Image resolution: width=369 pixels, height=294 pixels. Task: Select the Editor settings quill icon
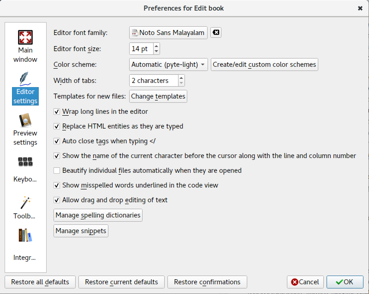[x=25, y=78]
